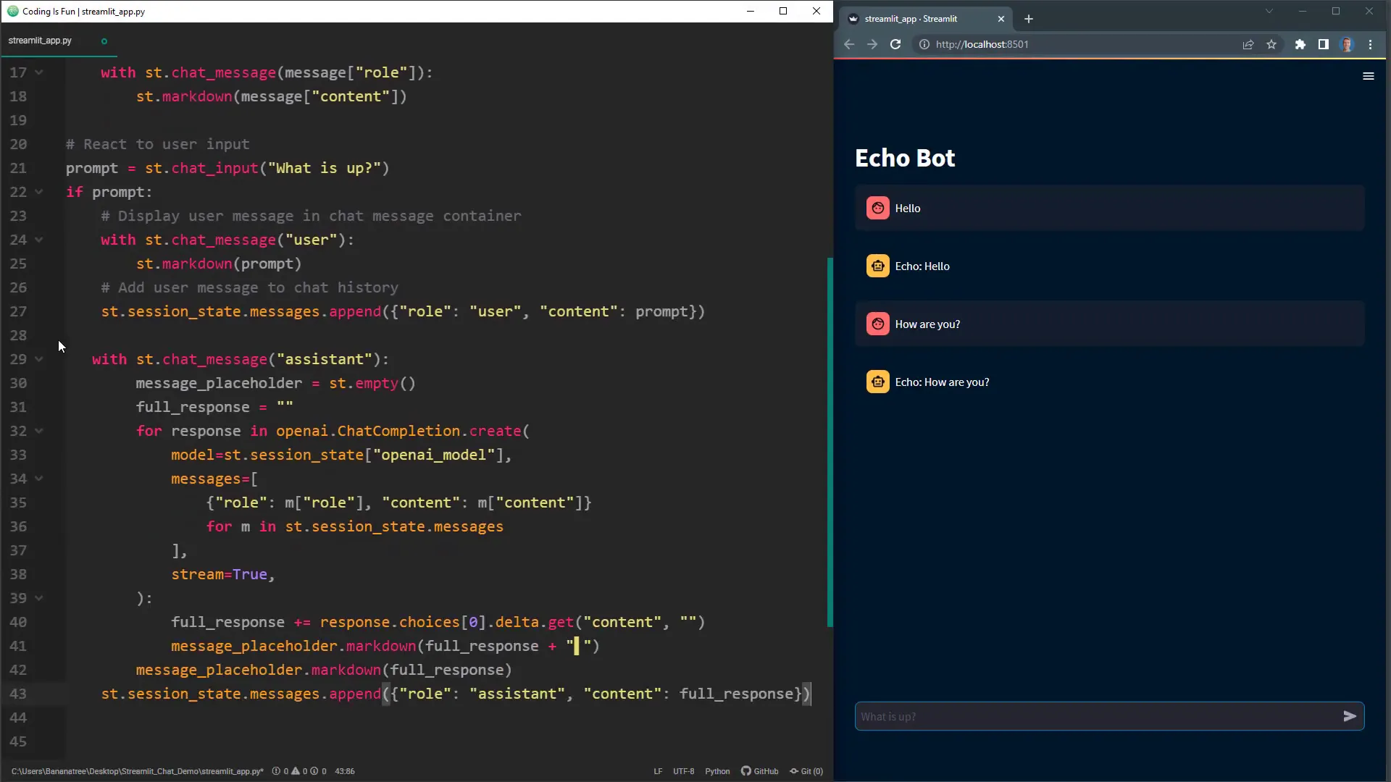Open the Git branch indicator in status bar
Viewport: 1391px width, 782px height.
pos(806,771)
